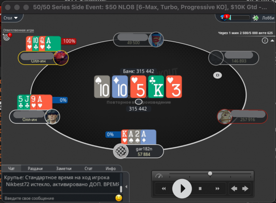Go to next hand with right arrow
Screen dimensions: 276x203
(245, 188)
